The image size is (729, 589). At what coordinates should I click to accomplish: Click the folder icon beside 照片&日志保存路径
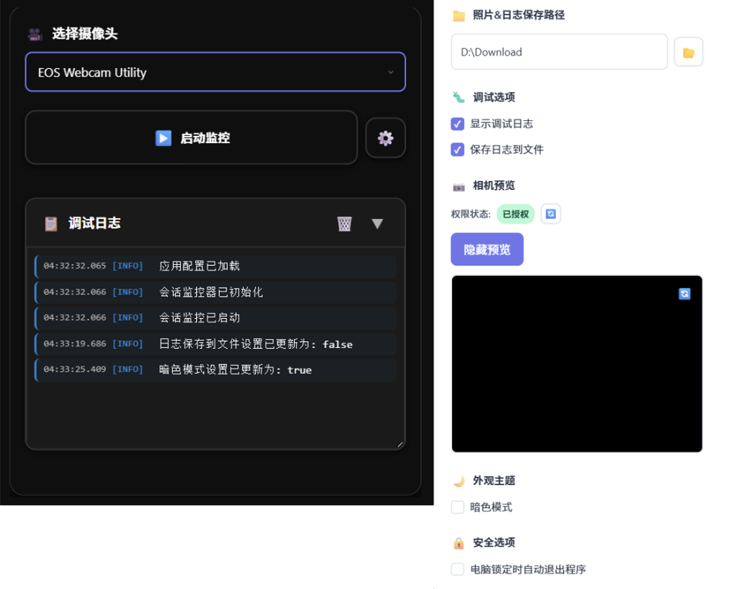point(459,16)
